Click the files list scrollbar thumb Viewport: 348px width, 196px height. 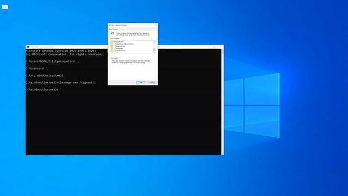point(154,50)
